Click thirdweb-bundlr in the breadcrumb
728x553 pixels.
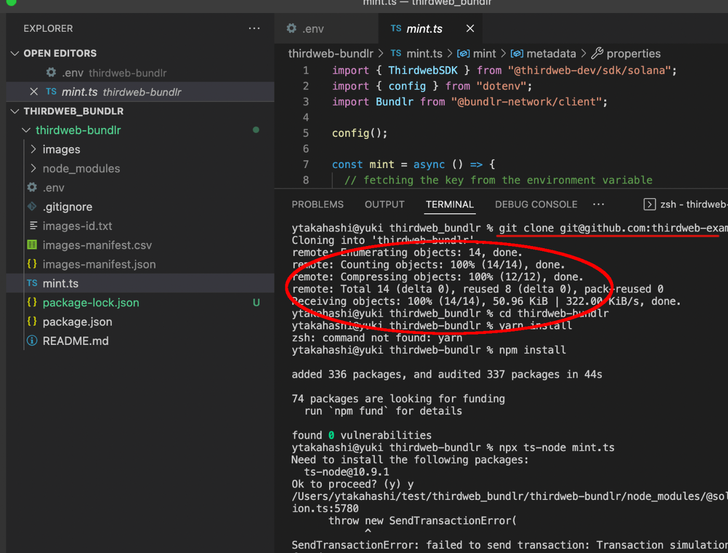point(331,54)
